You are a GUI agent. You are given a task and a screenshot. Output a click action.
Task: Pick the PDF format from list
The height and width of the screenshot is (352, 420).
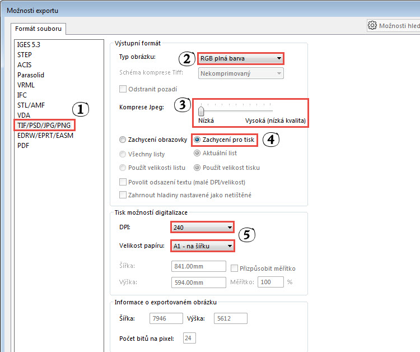23,145
